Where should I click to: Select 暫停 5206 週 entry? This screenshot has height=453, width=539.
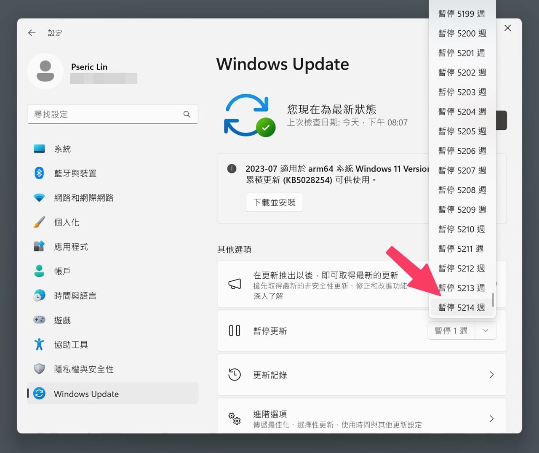(462, 151)
